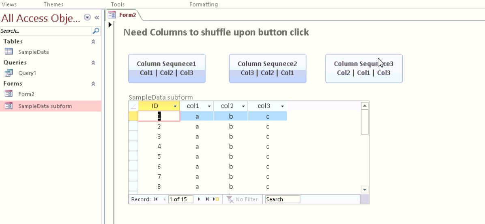485x224 pixels.
Task: Collapse the Forms group
Action: tap(93, 83)
